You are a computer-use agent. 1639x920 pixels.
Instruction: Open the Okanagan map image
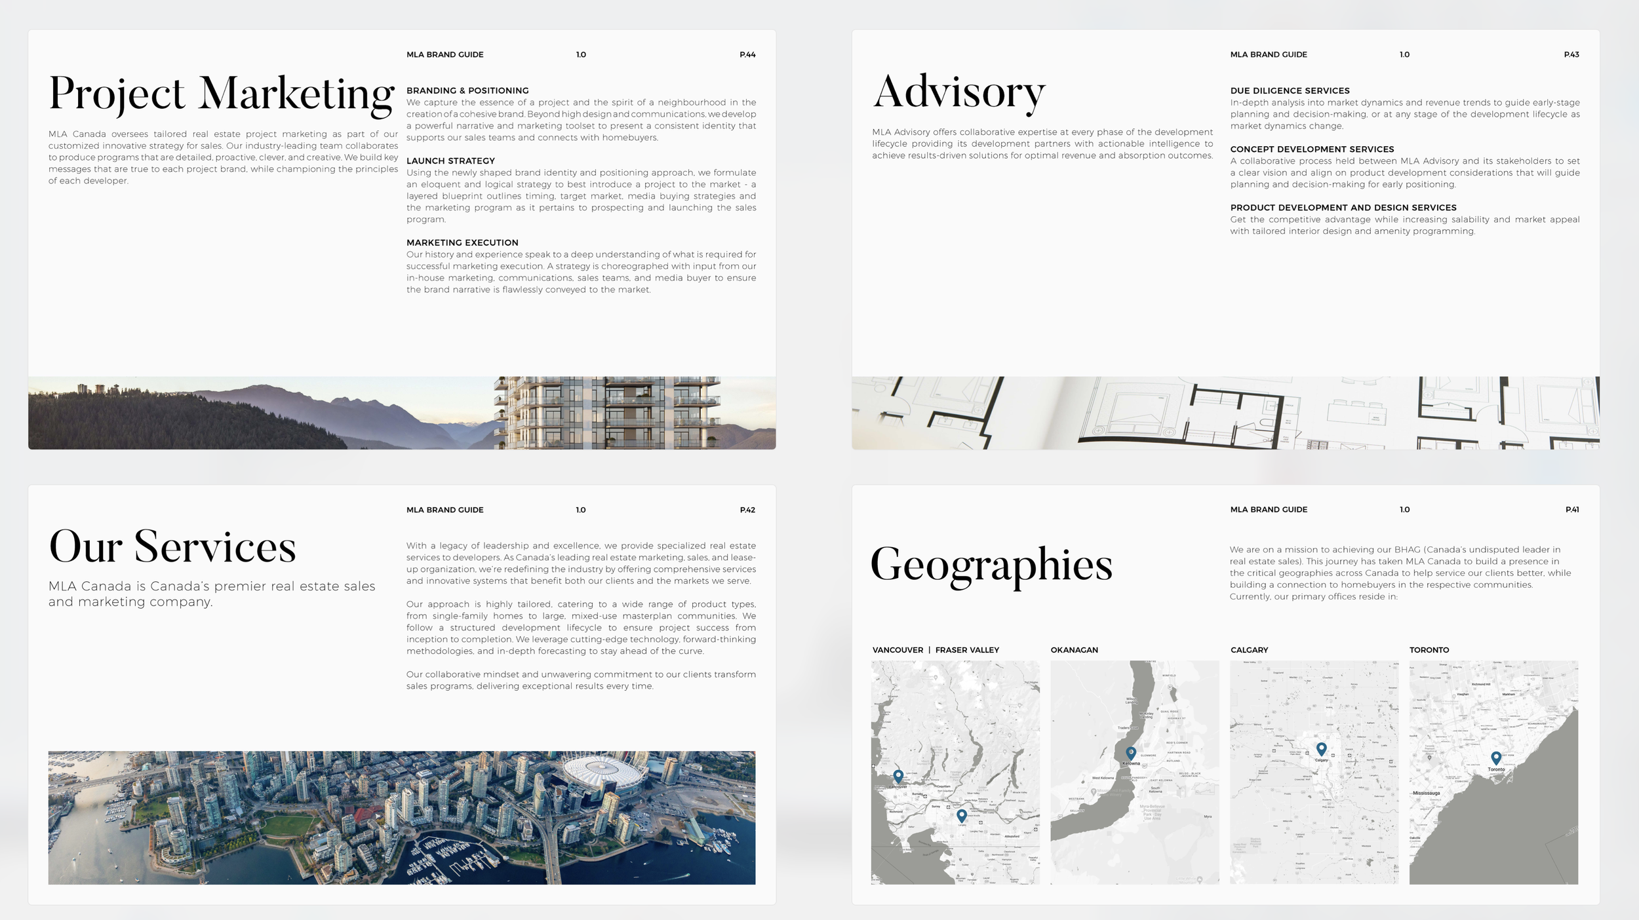[1135, 772]
